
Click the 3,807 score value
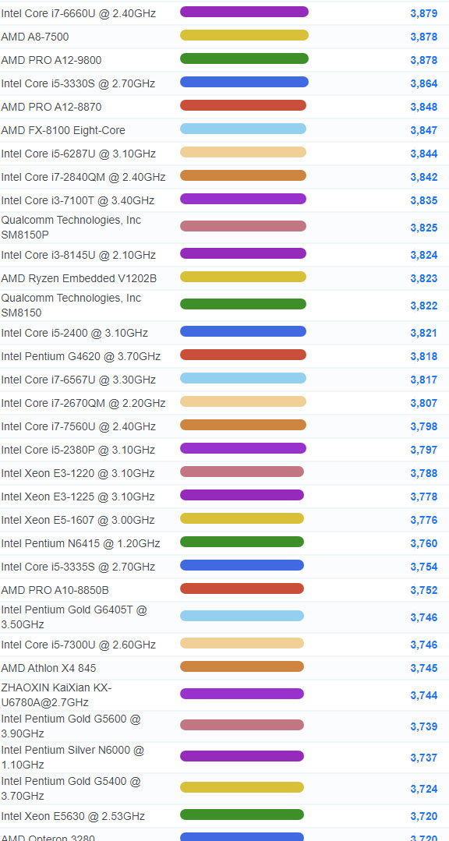tap(424, 403)
